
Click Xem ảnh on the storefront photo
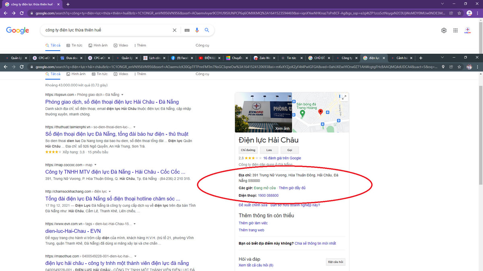coord(282,128)
